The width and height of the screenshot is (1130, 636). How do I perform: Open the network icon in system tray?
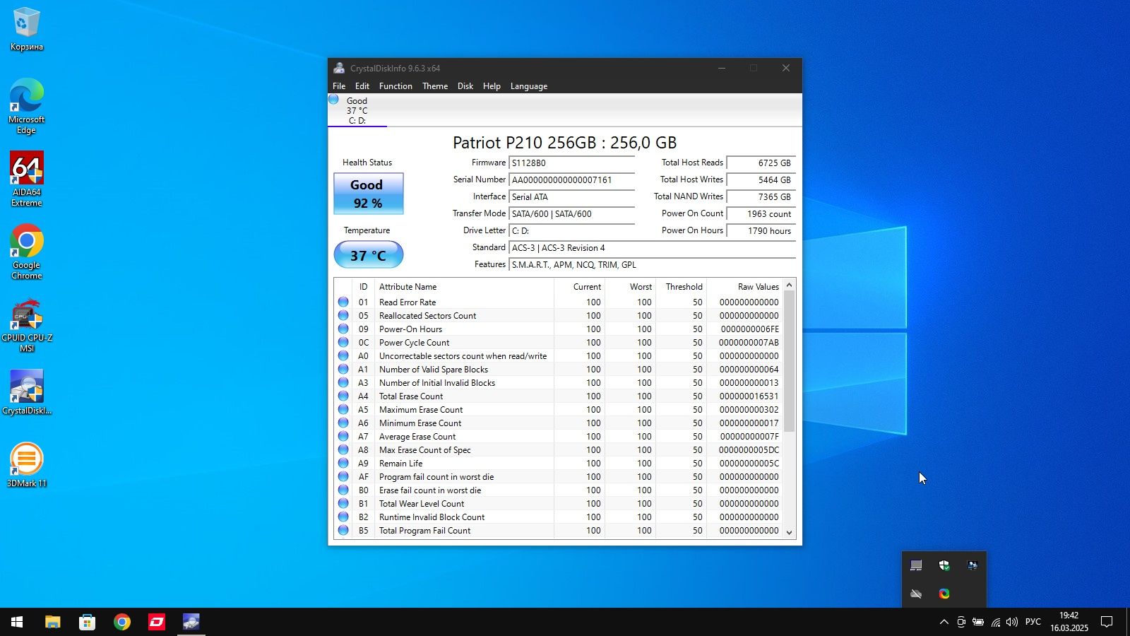point(995,622)
